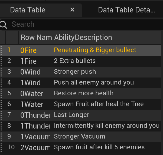The height and width of the screenshot is (155, 163).
Task: Sort by the Row Name column header
Action: click(x=36, y=38)
